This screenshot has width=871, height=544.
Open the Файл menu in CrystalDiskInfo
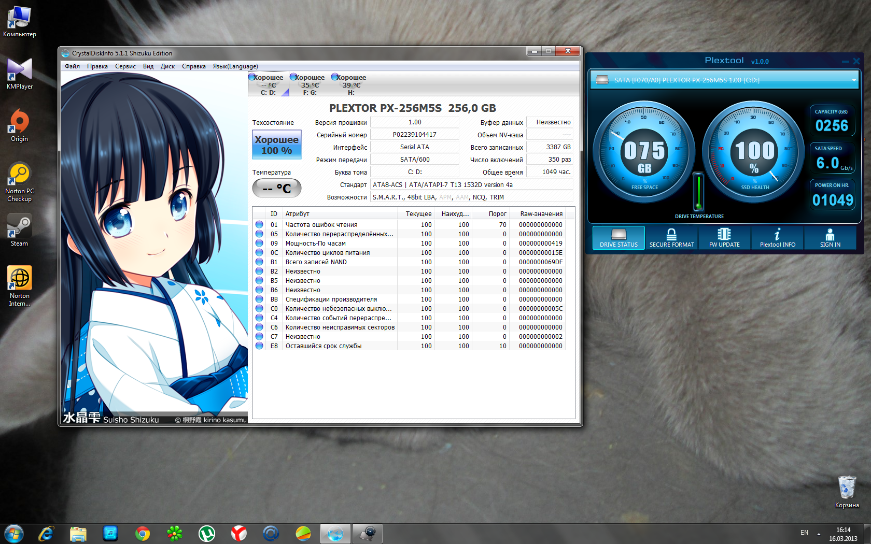coord(72,66)
